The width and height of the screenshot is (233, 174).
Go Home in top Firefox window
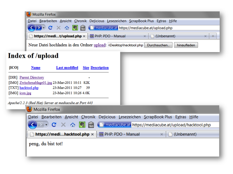[67, 28]
